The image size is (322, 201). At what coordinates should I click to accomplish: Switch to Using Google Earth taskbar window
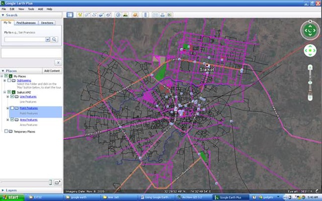click(x=157, y=197)
